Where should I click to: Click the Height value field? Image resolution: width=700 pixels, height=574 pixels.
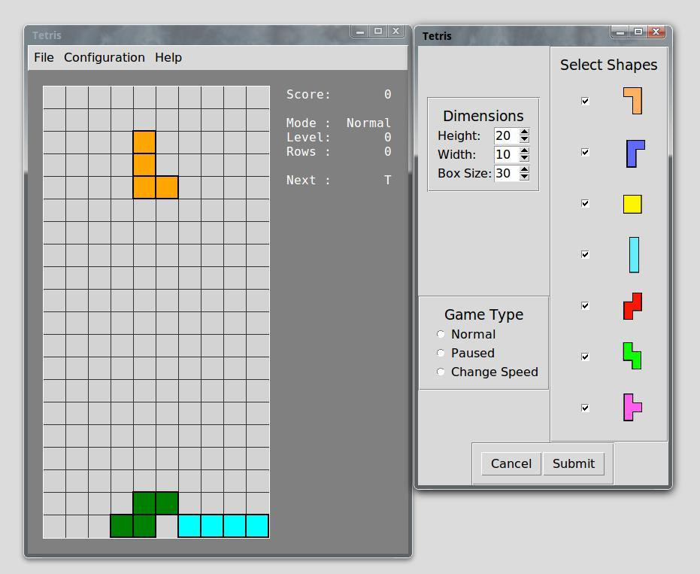(x=507, y=135)
